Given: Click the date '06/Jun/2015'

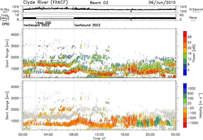Looking at the screenshot, I should pyautogui.click(x=162, y=2).
